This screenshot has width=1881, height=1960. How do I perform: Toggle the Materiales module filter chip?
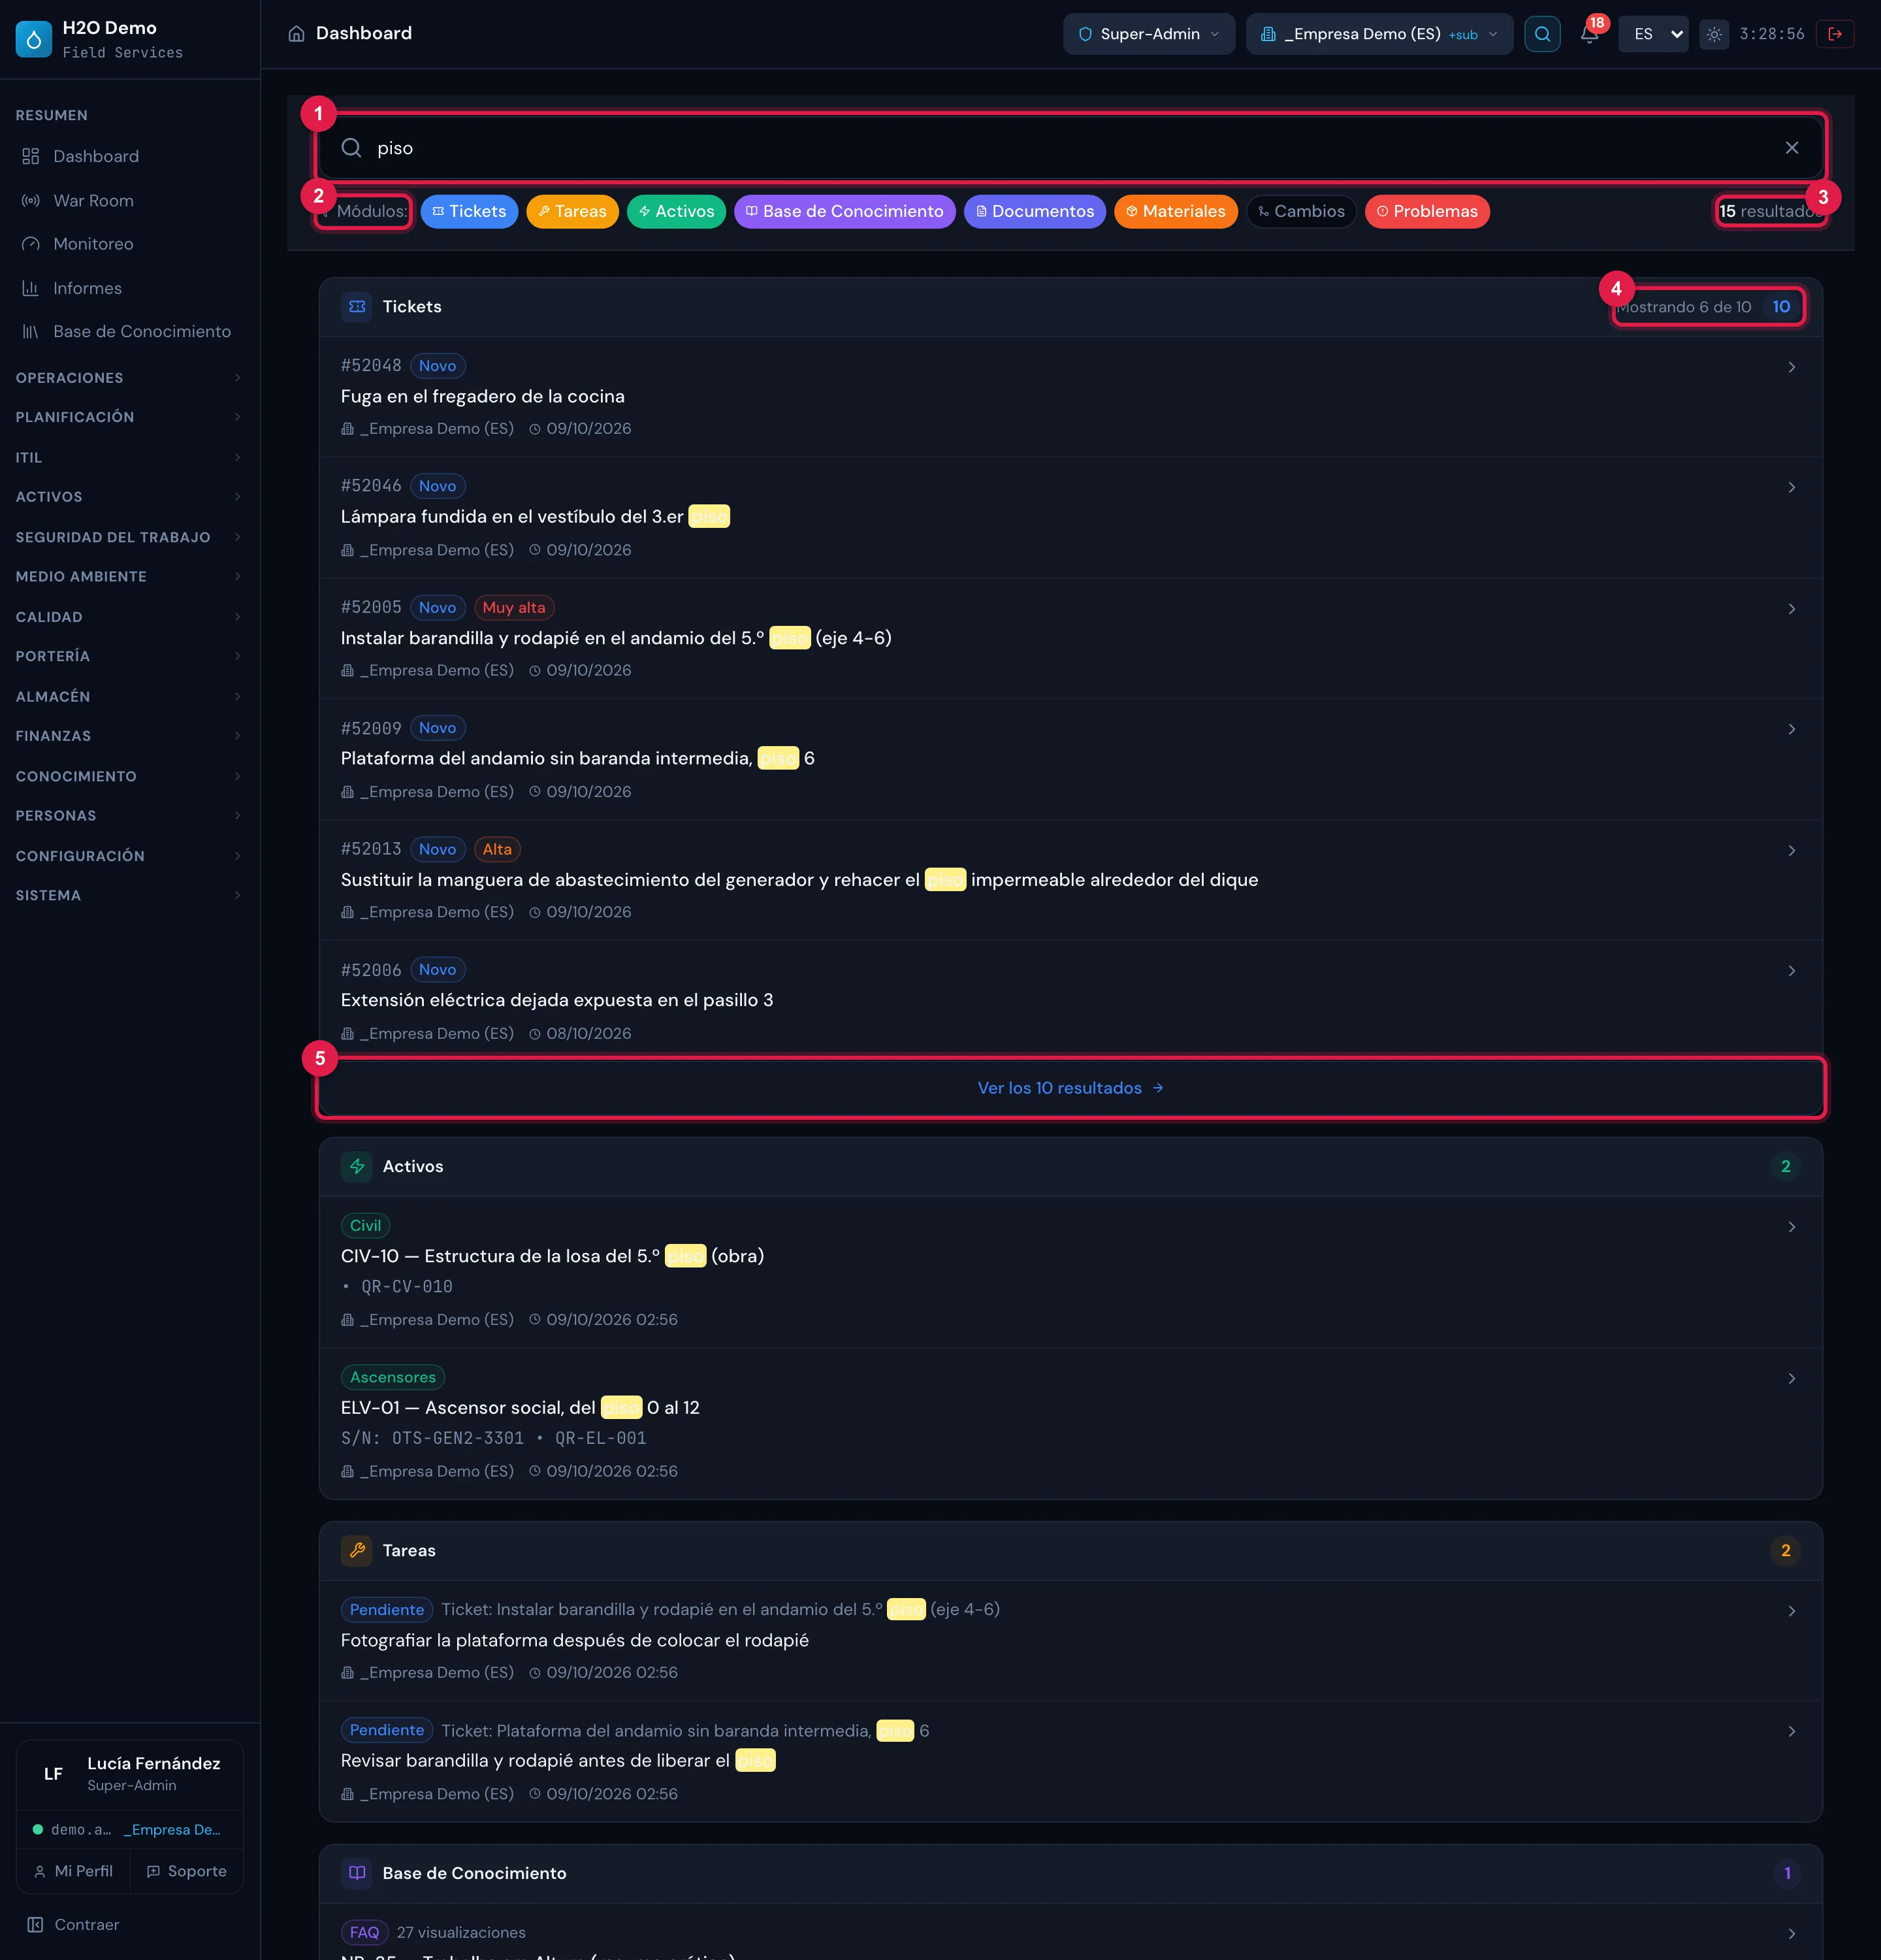coord(1176,211)
